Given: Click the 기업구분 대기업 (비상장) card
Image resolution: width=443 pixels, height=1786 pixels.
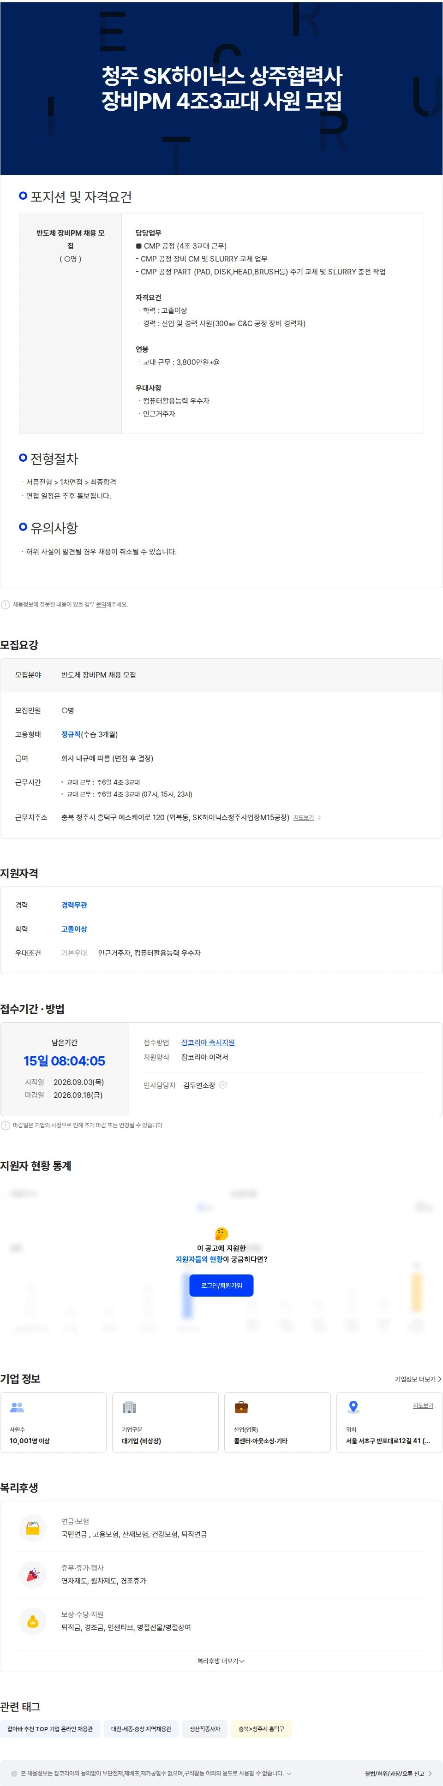Looking at the screenshot, I should click(165, 1422).
